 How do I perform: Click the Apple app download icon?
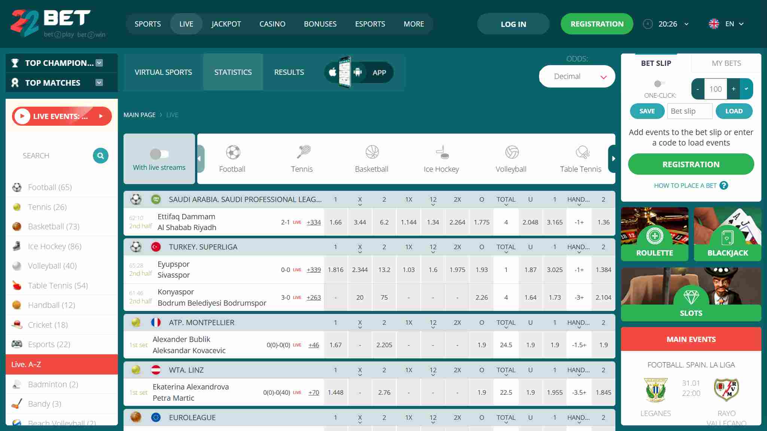tap(332, 72)
